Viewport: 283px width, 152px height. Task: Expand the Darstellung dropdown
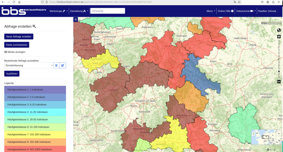click(x=79, y=11)
